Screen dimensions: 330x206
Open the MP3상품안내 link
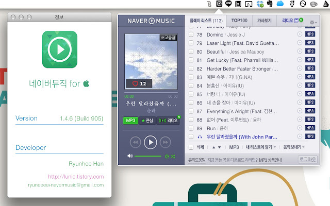270,160
